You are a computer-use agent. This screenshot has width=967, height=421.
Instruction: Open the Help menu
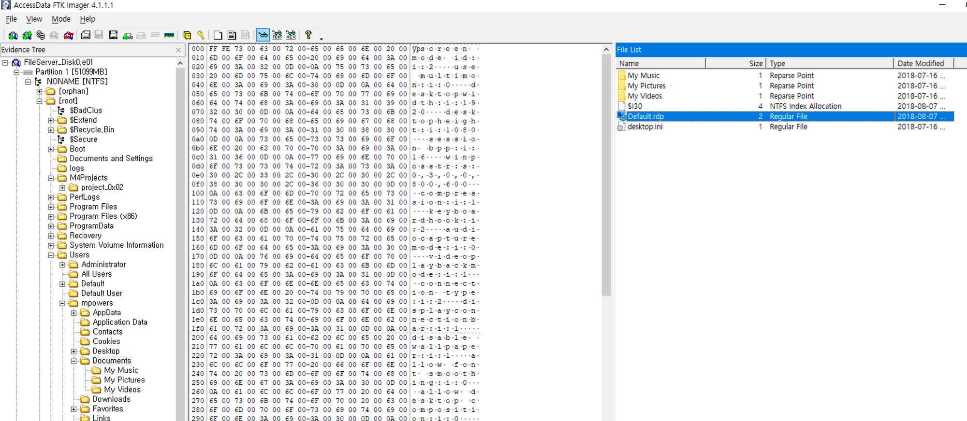pyautogui.click(x=88, y=19)
